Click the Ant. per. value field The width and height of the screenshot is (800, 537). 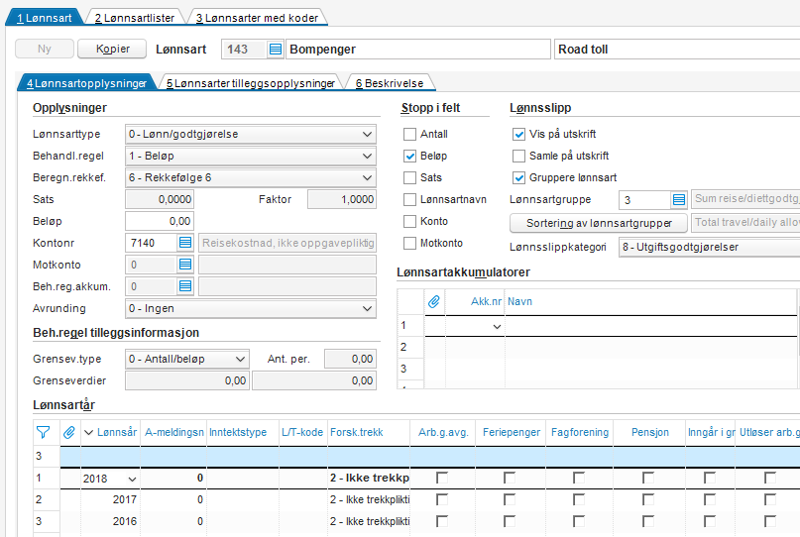[351, 359]
